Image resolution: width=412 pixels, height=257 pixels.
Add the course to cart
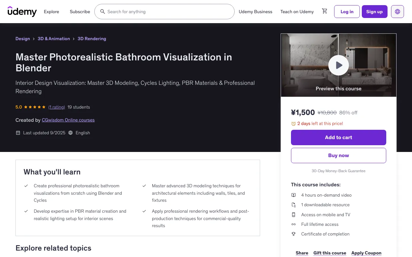338,137
